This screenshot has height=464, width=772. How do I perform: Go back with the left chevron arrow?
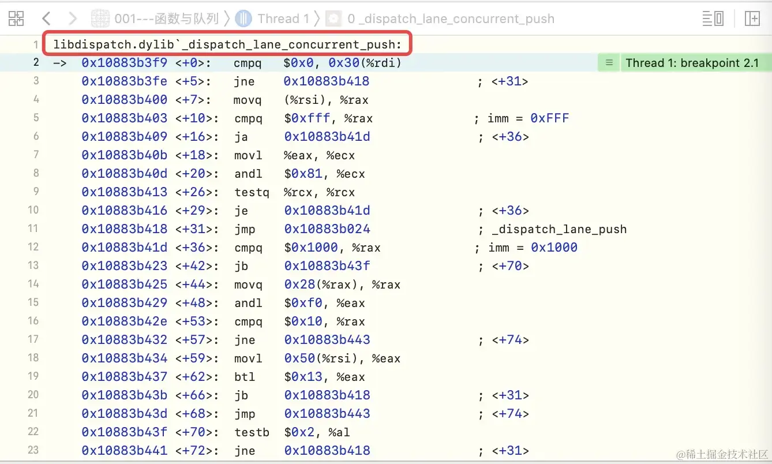(47, 18)
